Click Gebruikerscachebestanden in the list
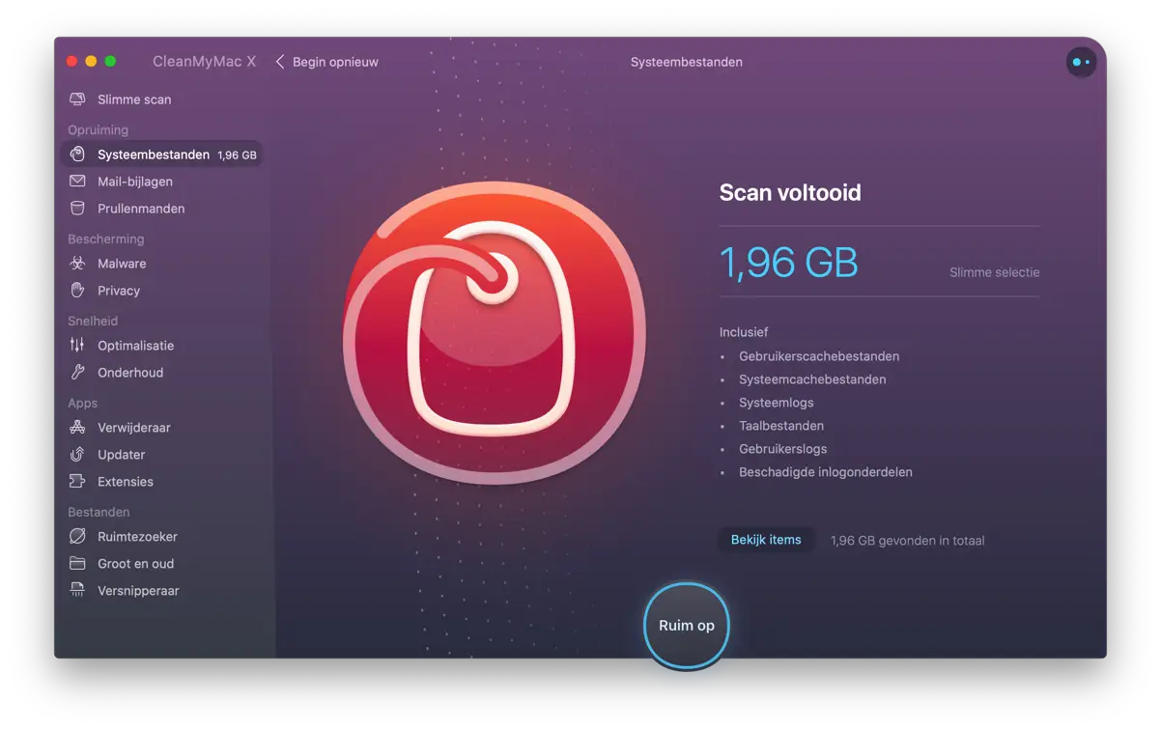 tap(819, 356)
